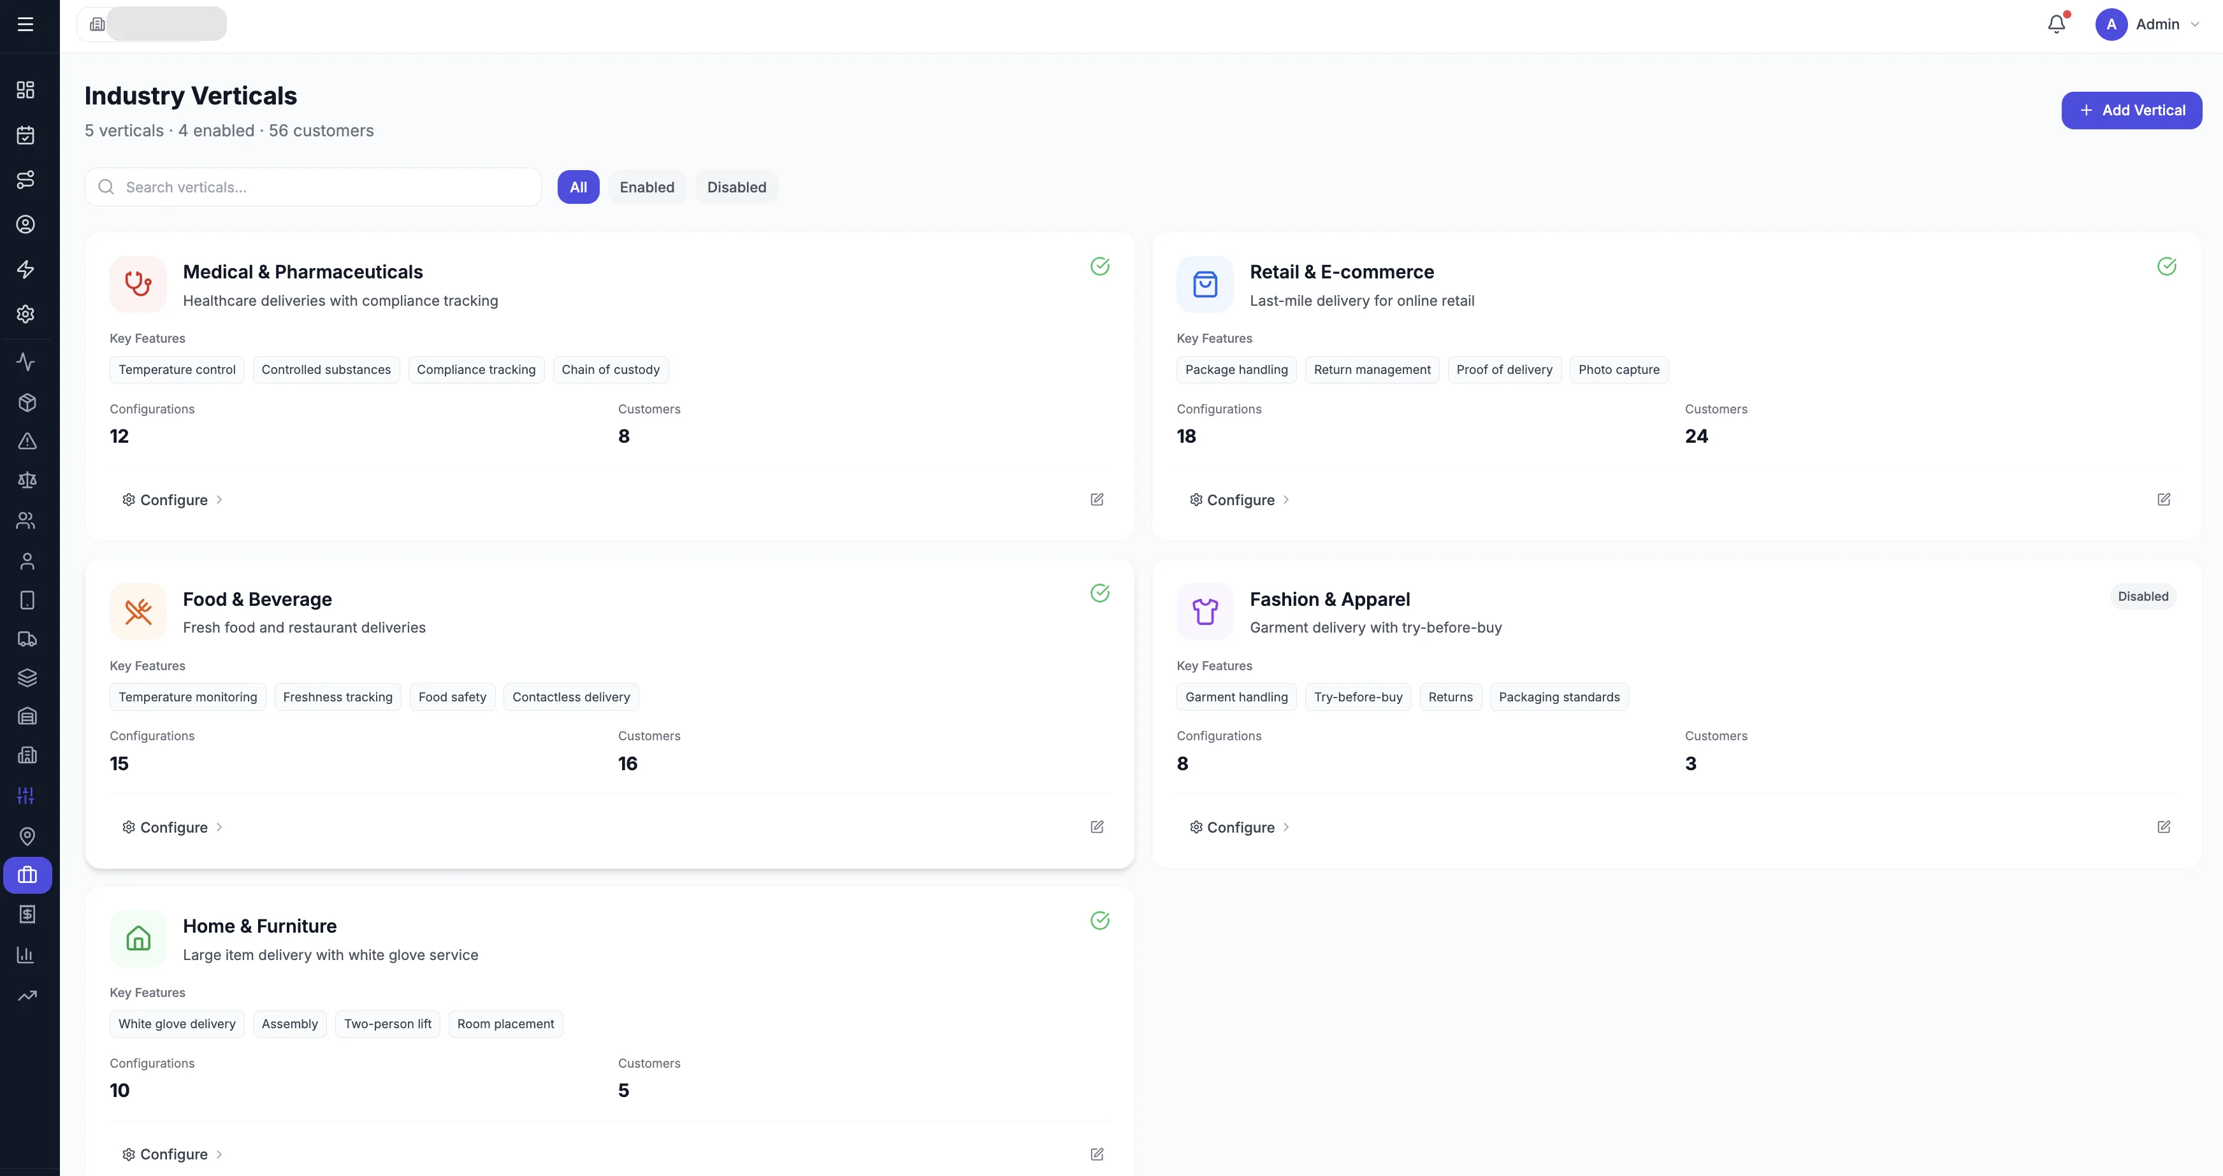Select the bar chart analytics icon
2223x1176 pixels.
coord(26,955)
